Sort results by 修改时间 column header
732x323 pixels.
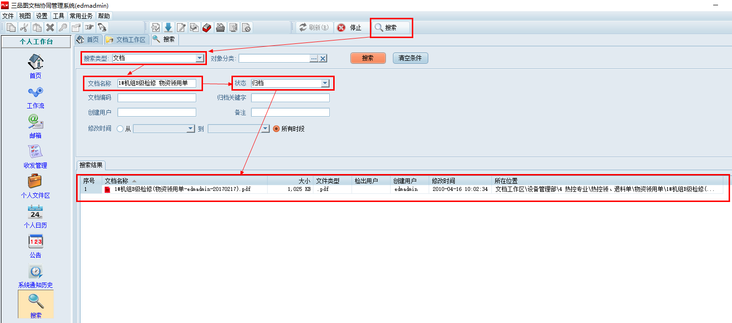click(443, 181)
